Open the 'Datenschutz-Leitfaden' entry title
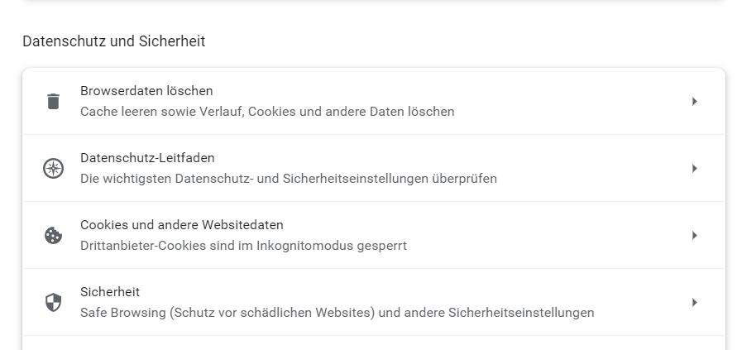The image size is (742, 350). [x=147, y=158]
